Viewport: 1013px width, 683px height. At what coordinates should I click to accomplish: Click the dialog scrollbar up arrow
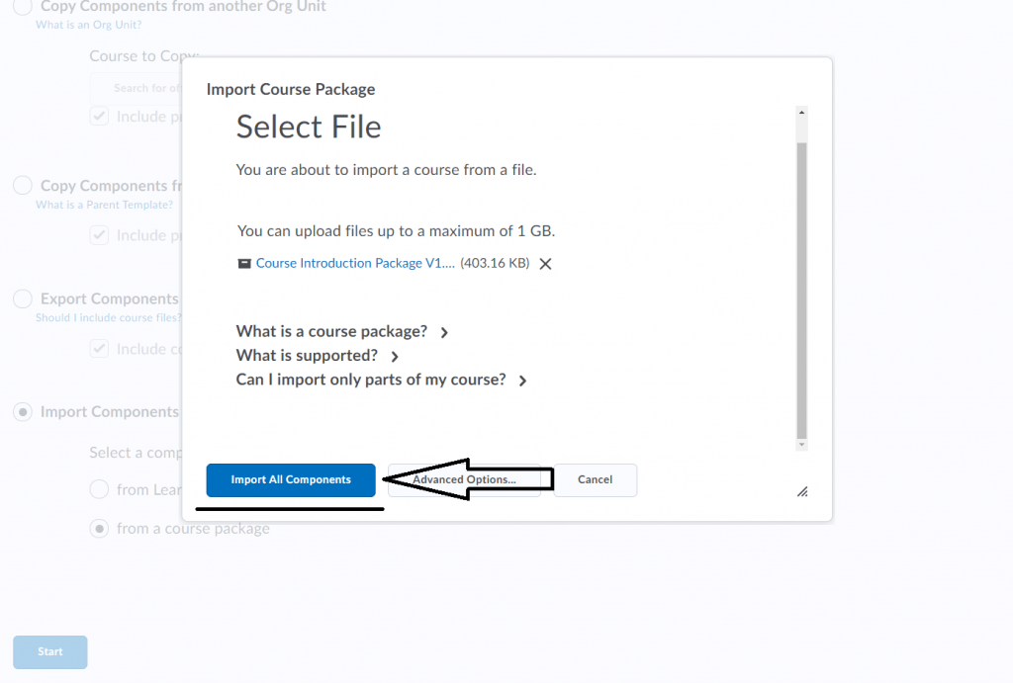(801, 114)
